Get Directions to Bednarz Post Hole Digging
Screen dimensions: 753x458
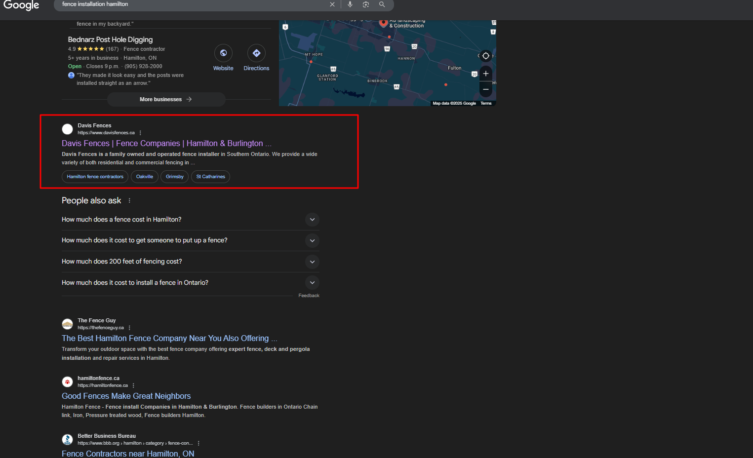click(x=256, y=53)
